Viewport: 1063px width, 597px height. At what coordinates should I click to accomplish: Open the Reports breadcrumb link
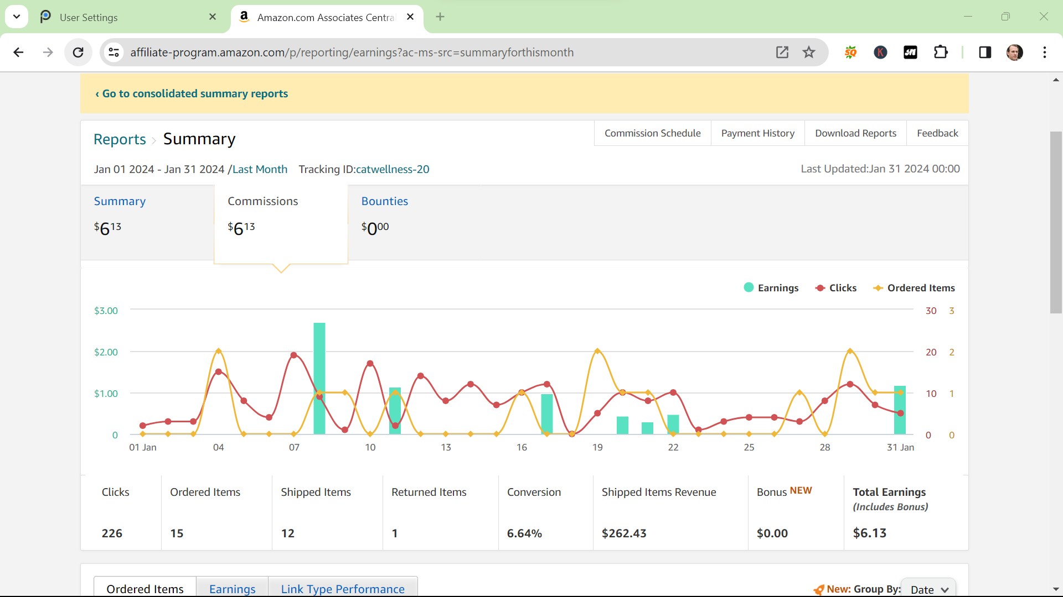[120, 139]
